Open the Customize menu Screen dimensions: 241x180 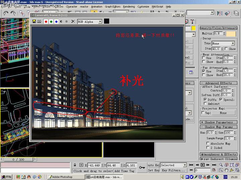(x=143, y=7)
